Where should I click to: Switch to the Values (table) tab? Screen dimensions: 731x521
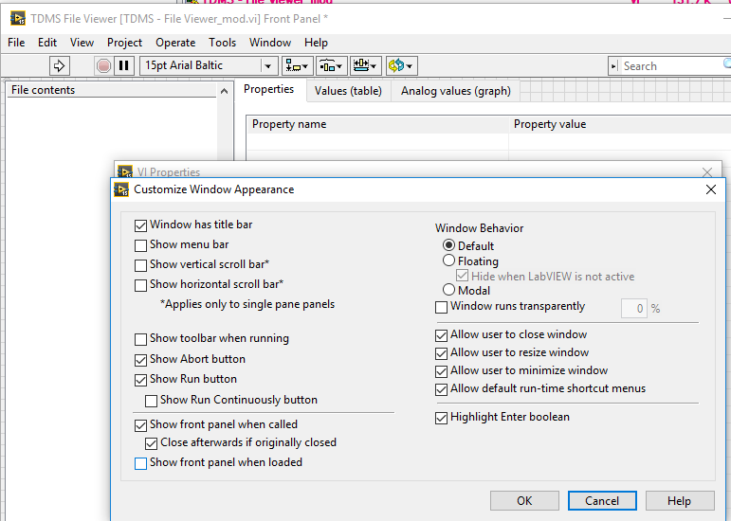(x=348, y=91)
